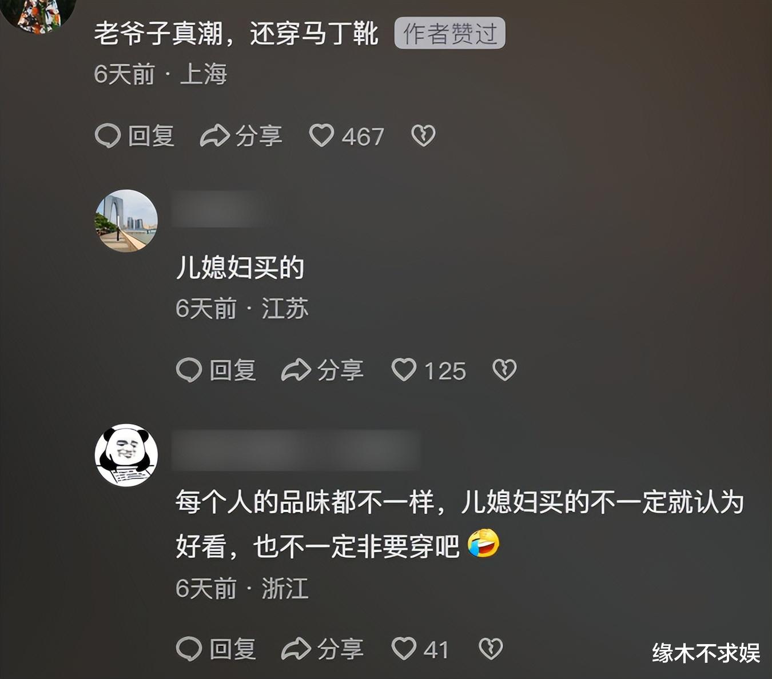
Task: Tap the 回复 text under 儿媳妇买的
Action: coord(233,370)
